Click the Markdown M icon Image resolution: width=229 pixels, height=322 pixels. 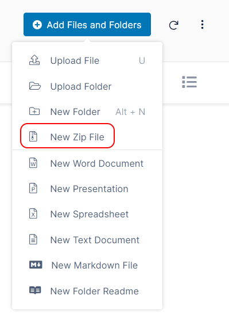36,265
